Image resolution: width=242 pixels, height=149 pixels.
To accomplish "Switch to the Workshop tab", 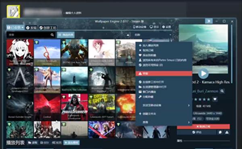I will pyautogui.click(x=48, y=28).
